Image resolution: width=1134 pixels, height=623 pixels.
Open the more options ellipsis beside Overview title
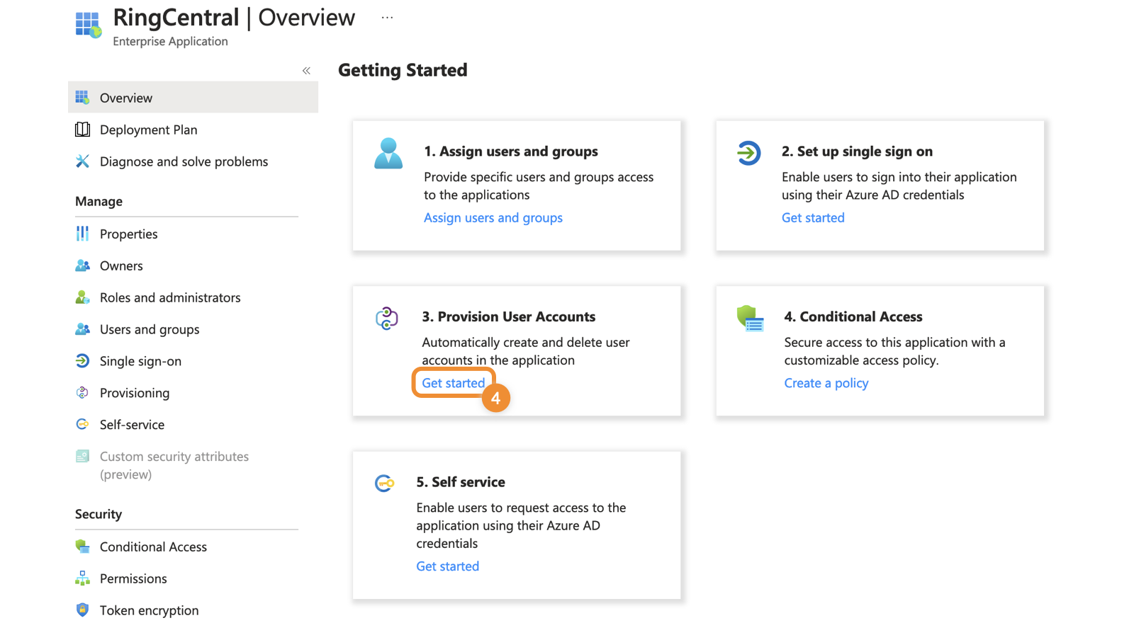point(387,18)
